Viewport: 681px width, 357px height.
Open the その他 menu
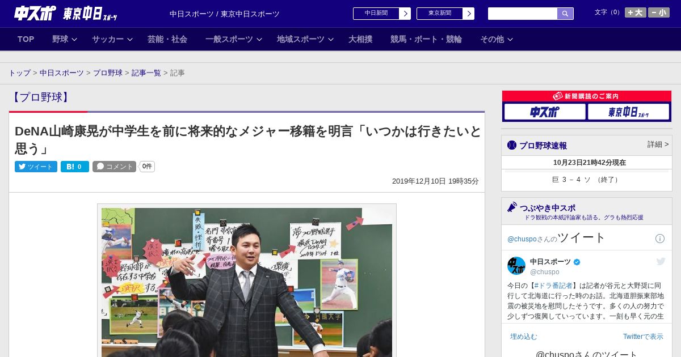tap(492, 39)
